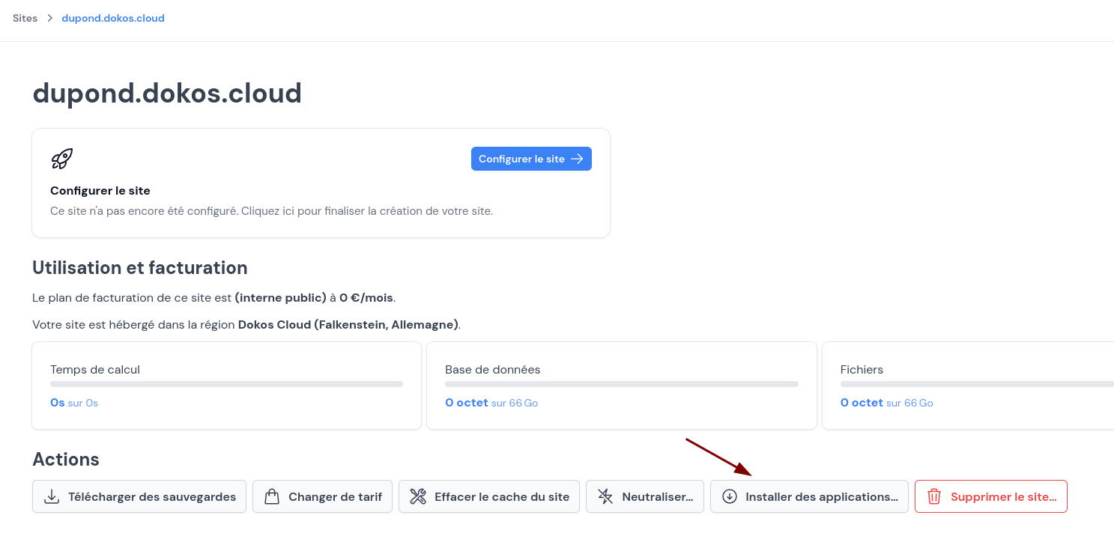
Task: Click the Temps de calcul usage bar
Action: pos(226,384)
